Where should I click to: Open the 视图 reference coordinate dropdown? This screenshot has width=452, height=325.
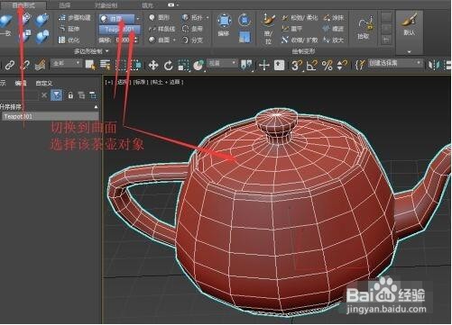click(222, 63)
